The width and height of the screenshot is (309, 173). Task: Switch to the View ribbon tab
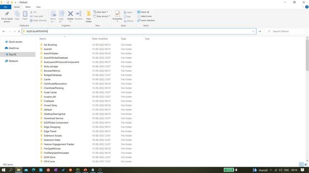coord(38,7)
